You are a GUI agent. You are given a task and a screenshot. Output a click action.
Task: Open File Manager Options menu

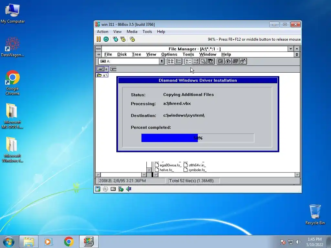169,54
